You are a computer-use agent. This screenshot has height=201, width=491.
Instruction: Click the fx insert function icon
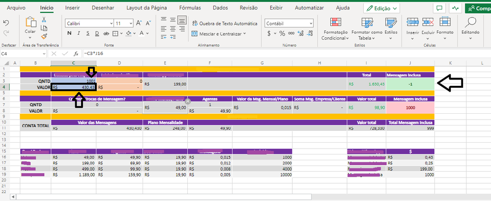(76, 54)
